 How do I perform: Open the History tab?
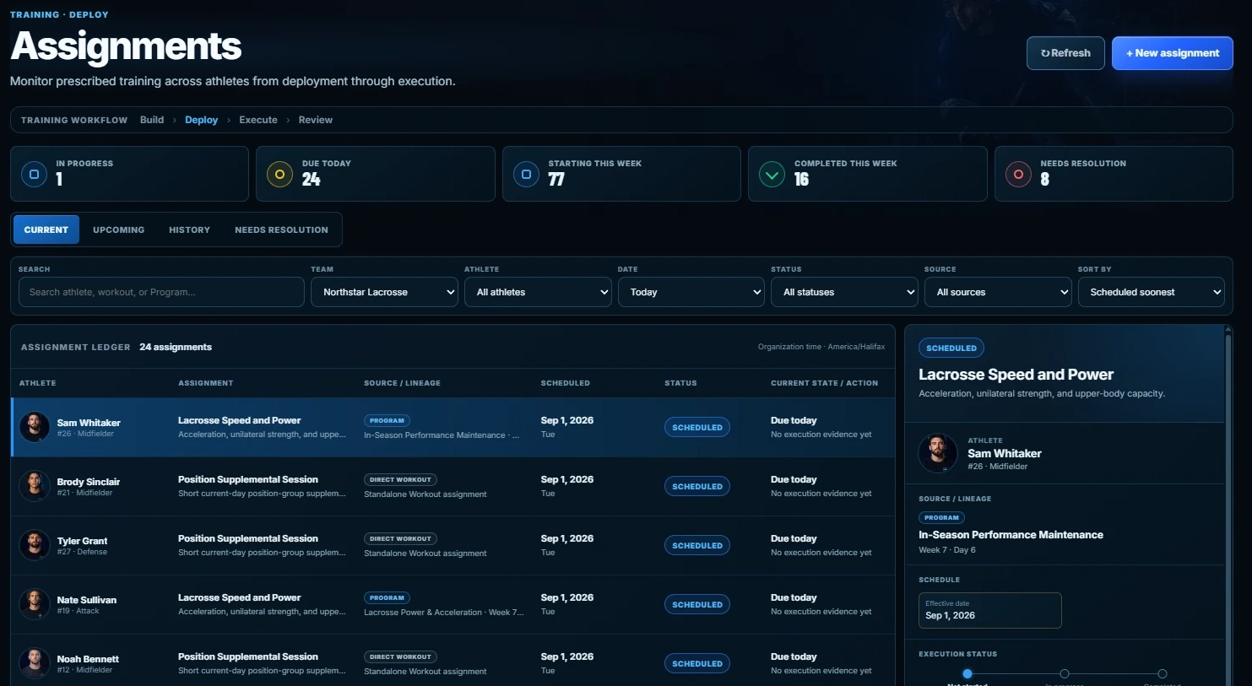coord(189,230)
